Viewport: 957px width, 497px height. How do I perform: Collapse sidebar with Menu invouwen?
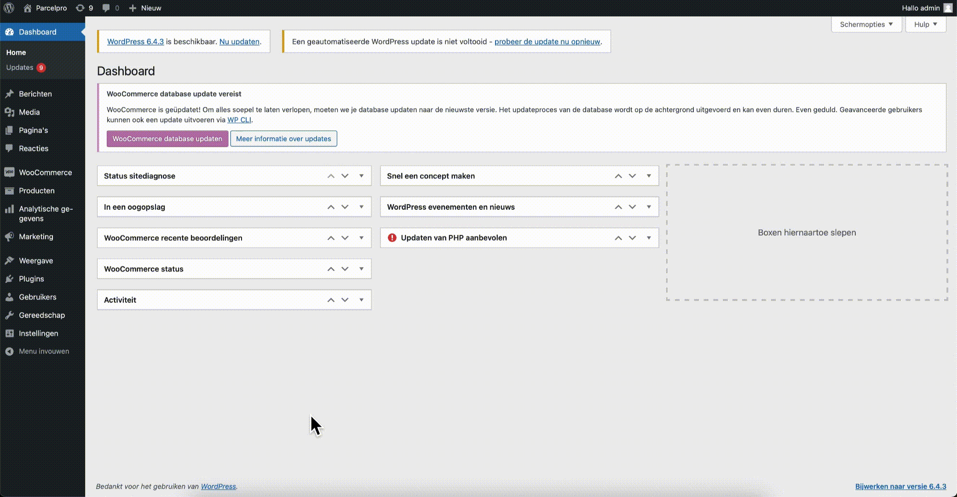pos(42,351)
